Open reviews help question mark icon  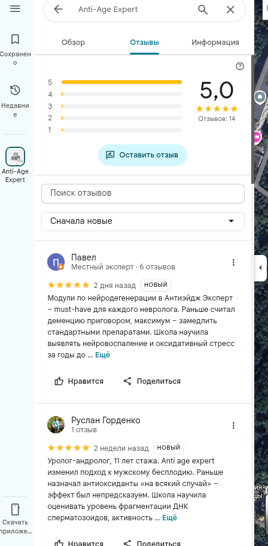click(x=240, y=66)
